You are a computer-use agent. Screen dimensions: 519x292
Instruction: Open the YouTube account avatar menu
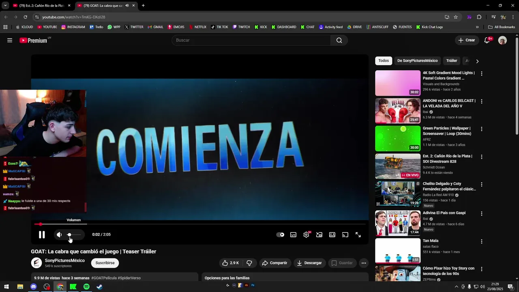tap(502, 40)
